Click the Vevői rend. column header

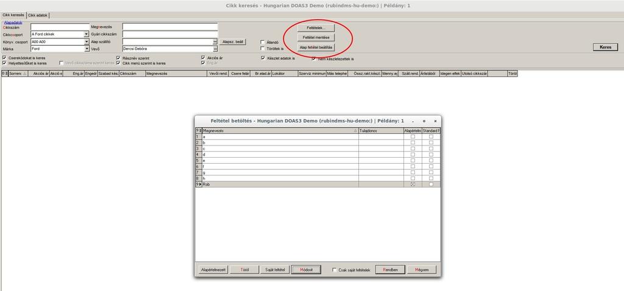point(219,74)
